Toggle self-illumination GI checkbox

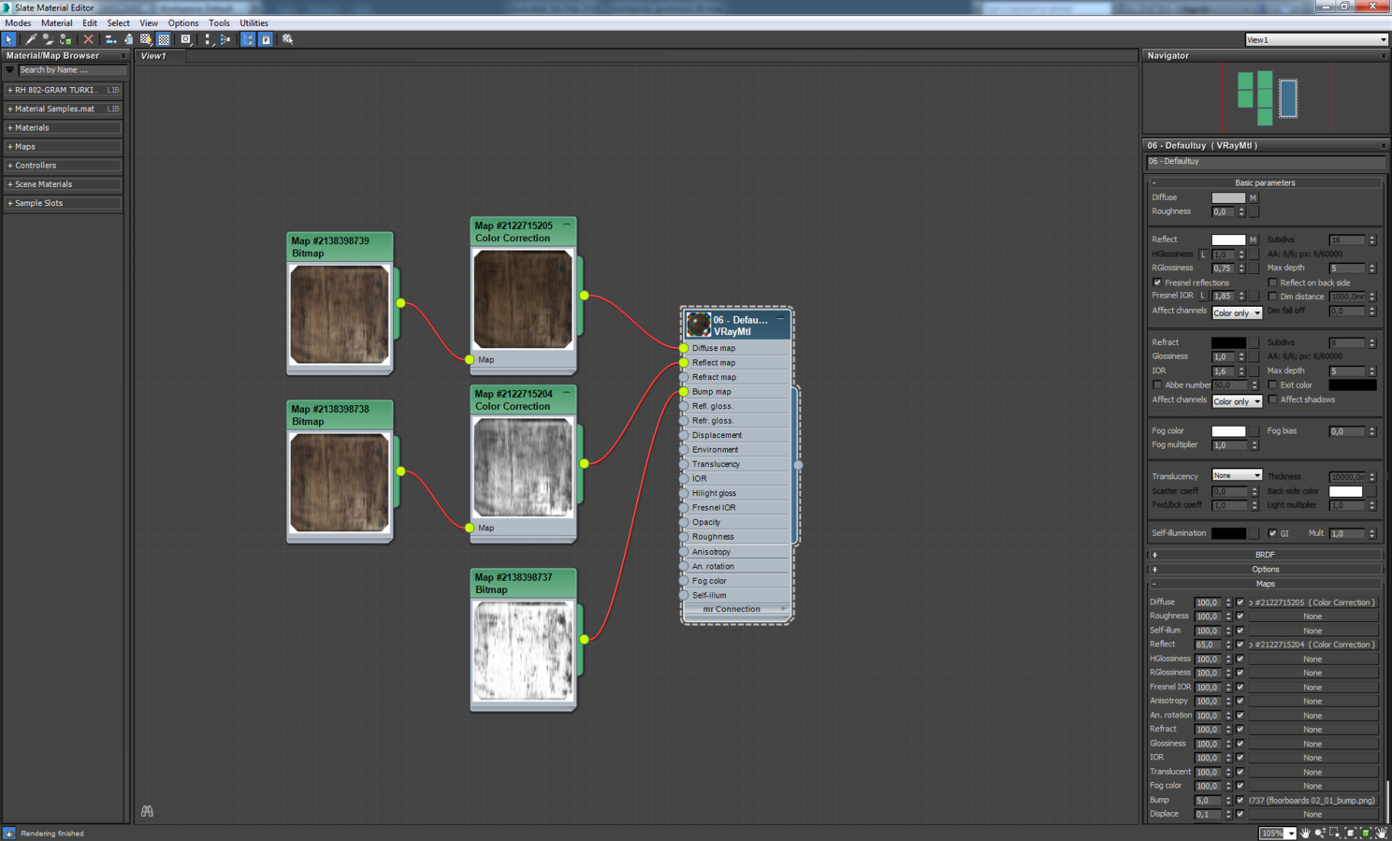point(1272,533)
